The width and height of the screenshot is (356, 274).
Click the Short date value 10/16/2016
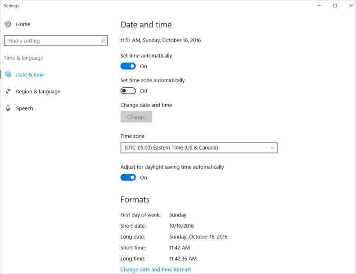181,226
